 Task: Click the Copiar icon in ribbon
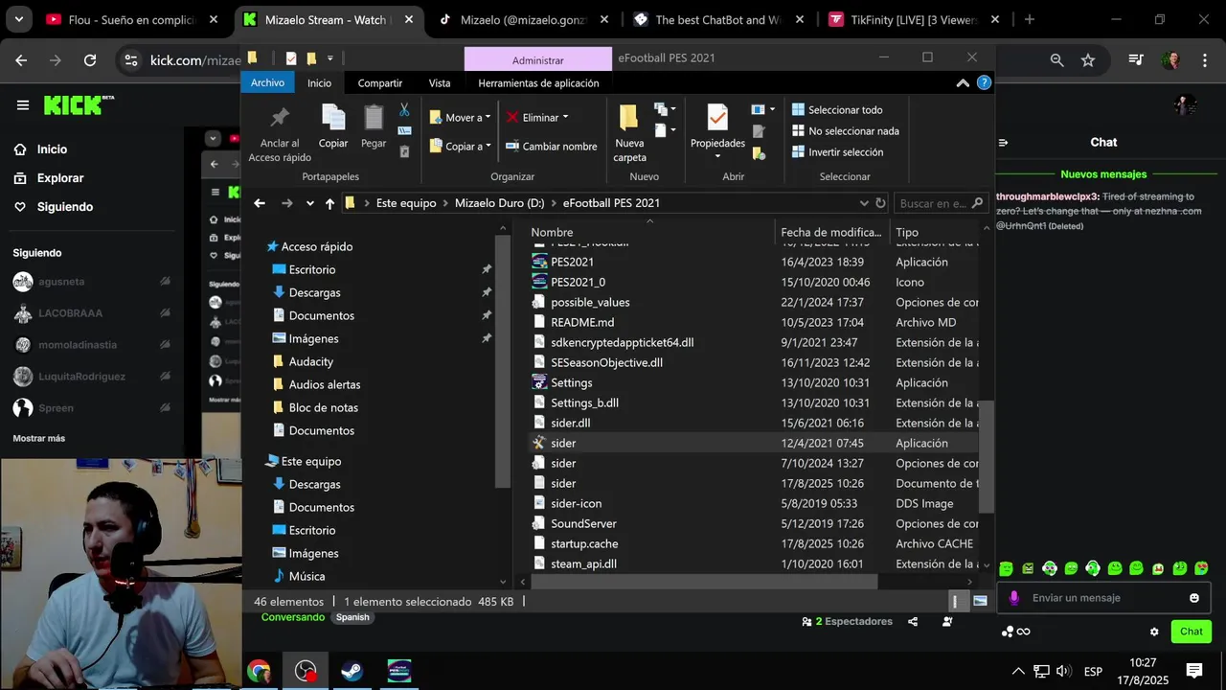click(333, 118)
